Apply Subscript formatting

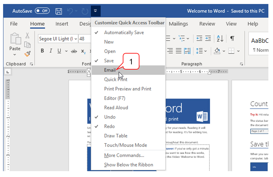[x=83, y=51]
